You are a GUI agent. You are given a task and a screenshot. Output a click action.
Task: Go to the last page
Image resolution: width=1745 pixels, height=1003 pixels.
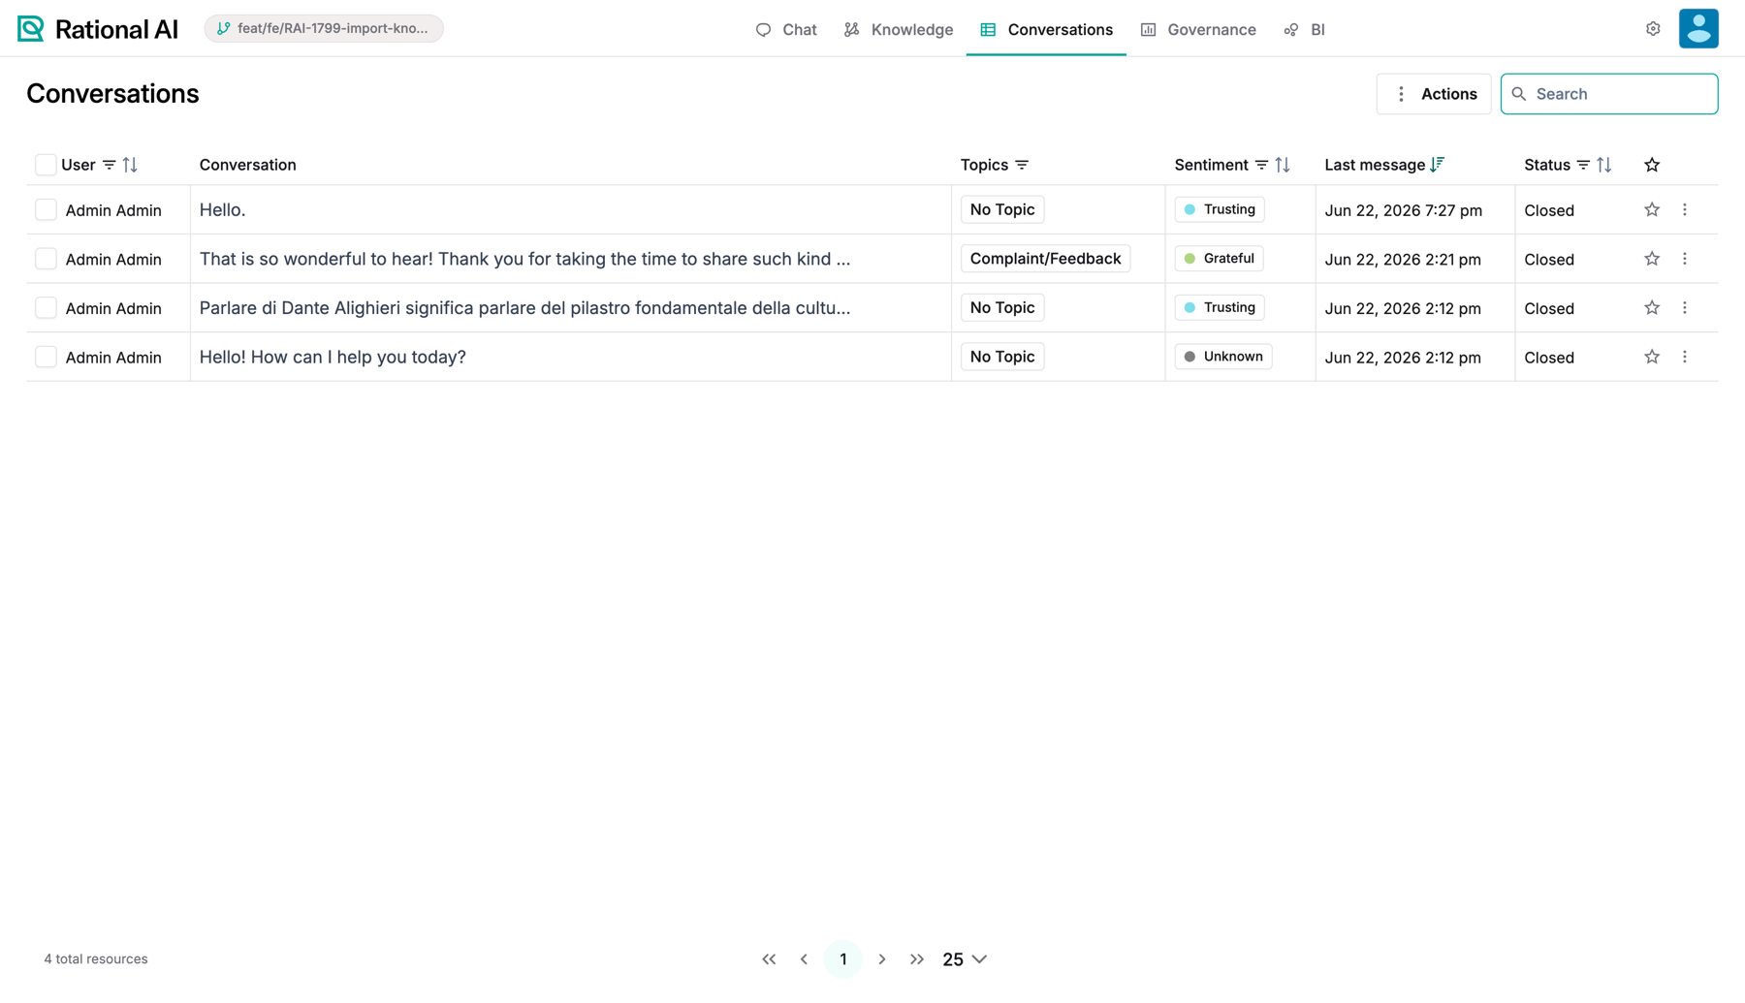pyautogui.click(x=917, y=959)
